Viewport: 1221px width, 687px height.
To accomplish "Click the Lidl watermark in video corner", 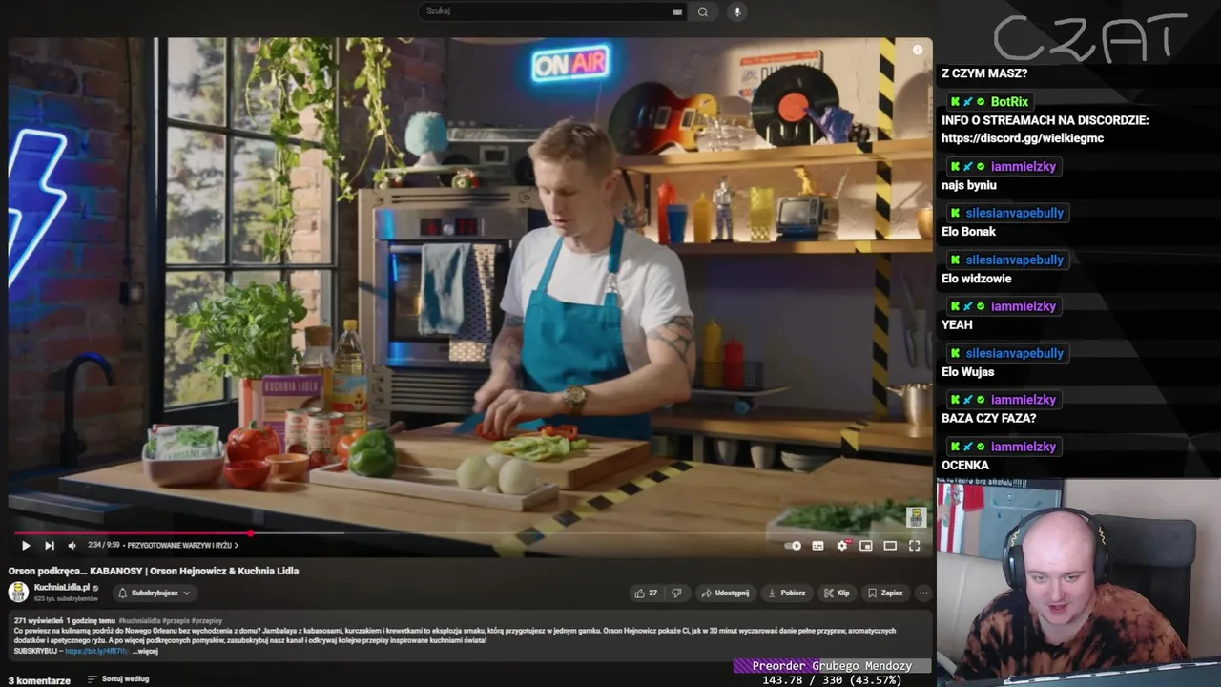I will [x=916, y=517].
